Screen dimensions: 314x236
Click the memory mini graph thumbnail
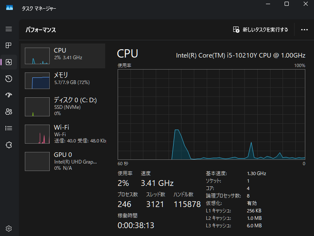(x=37, y=81)
